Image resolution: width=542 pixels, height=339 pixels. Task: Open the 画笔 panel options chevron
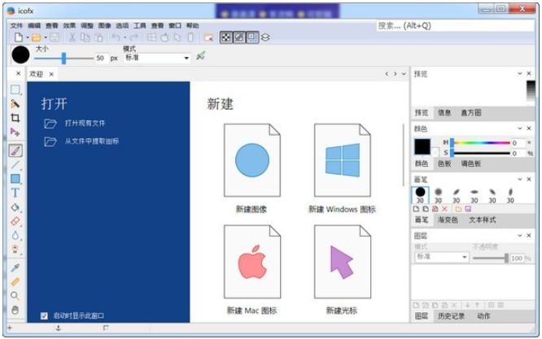coord(519,179)
